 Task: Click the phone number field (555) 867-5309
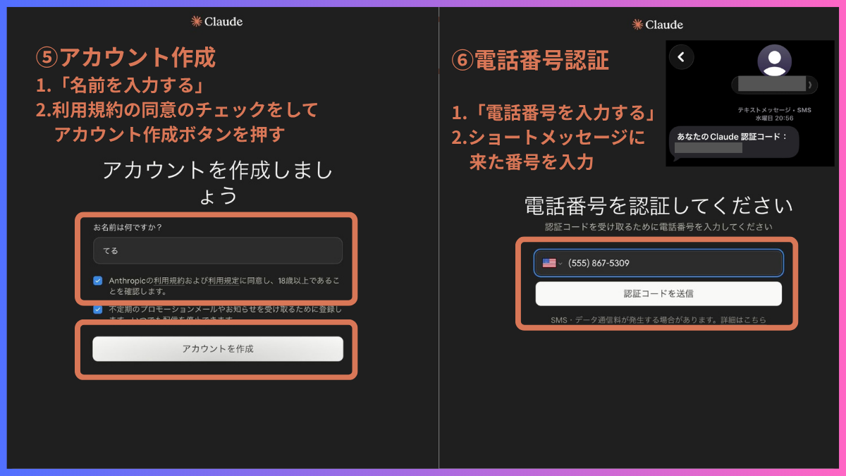tap(658, 263)
